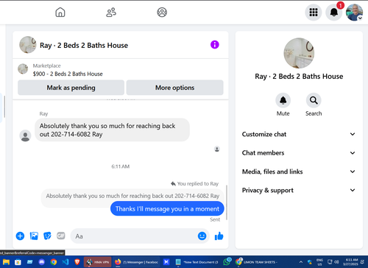Open WhatsApp taskbar icon

pos(227,262)
